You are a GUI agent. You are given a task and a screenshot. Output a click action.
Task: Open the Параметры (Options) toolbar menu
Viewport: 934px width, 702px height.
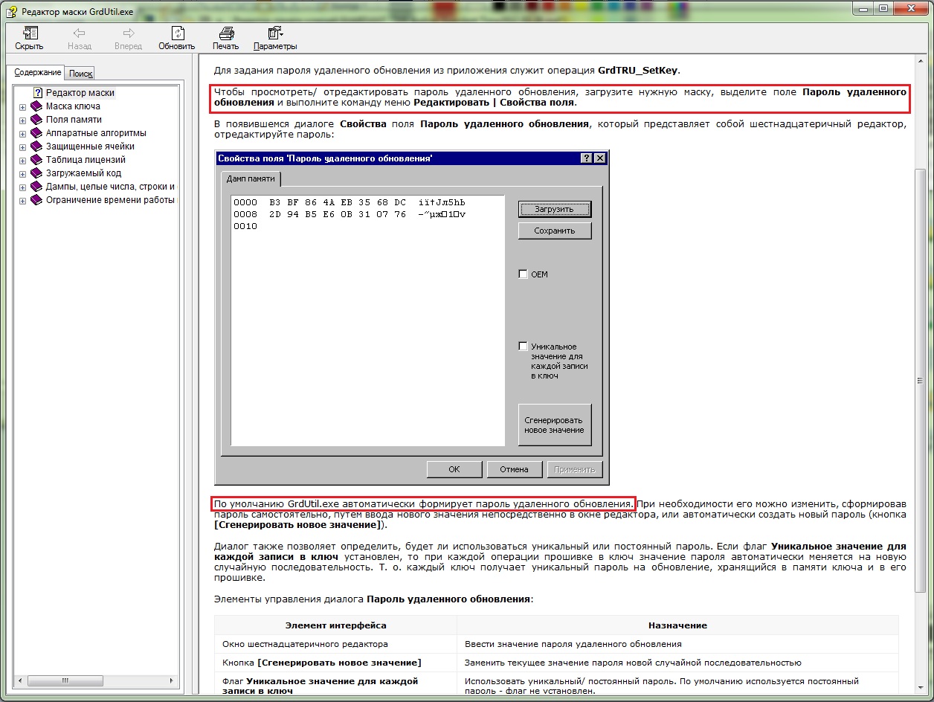pos(274,33)
